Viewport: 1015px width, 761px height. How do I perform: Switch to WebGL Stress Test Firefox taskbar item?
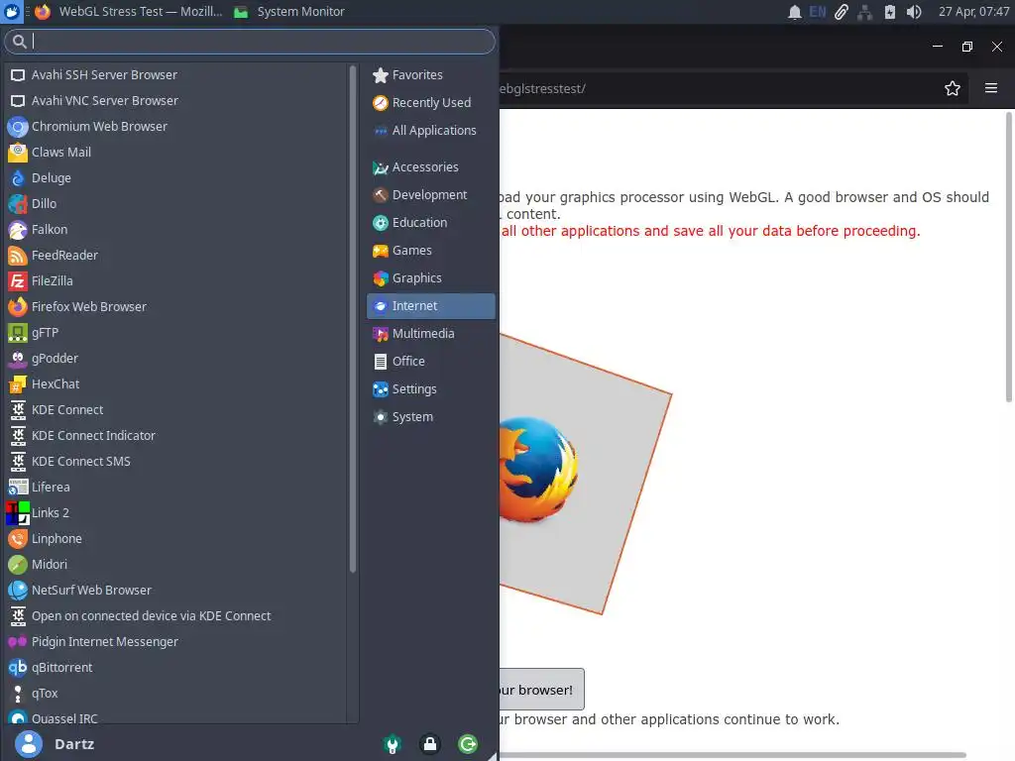(x=128, y=12)
